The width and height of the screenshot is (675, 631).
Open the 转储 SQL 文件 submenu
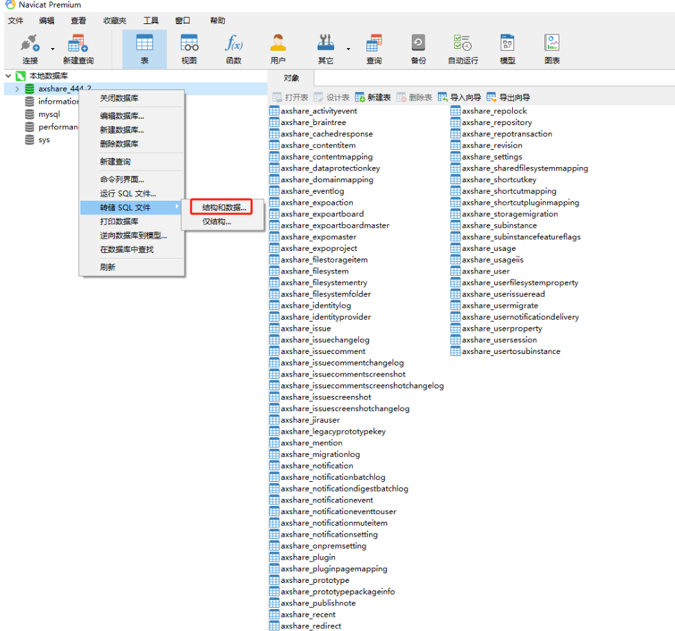(x=131, y=208)
